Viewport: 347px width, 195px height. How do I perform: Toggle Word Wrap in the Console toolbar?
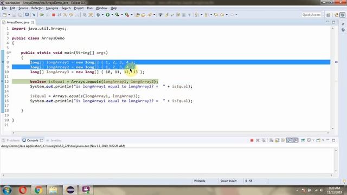pos(283,140)
